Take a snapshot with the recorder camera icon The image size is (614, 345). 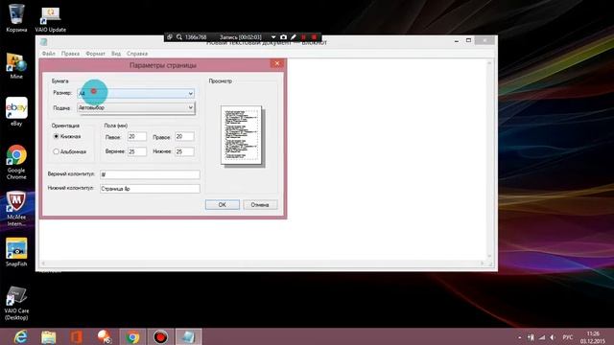pyautogui.click(x=284, y=37)
